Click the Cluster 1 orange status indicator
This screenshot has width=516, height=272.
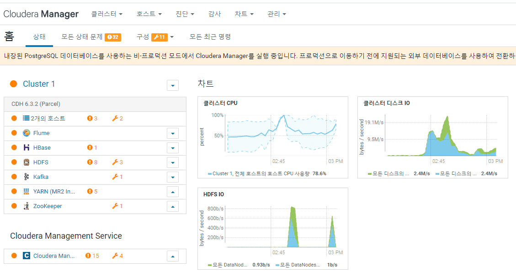click(14, 84)
